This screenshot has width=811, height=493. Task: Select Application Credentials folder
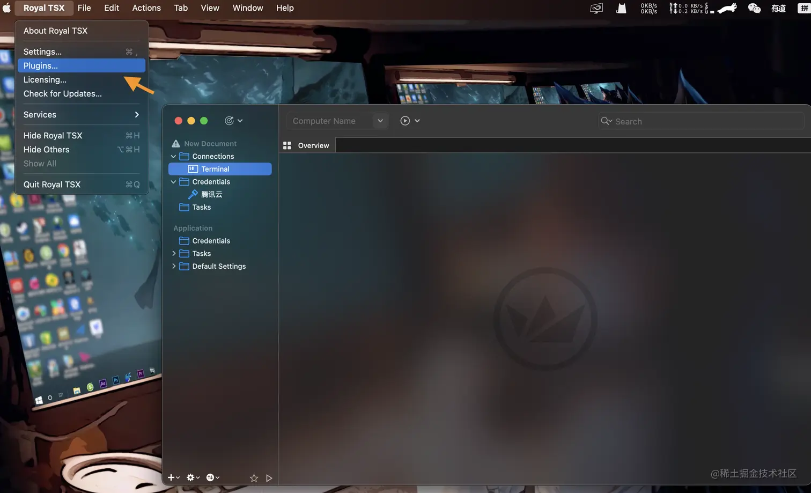pyautogui.click(x=211, y=241)
